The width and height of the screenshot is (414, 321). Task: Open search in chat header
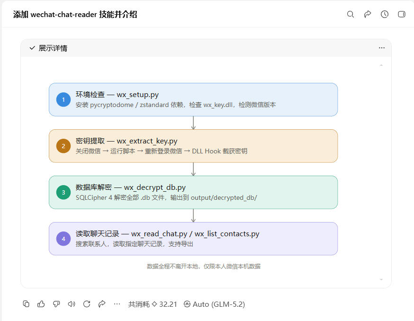click(x=351, y=14)
